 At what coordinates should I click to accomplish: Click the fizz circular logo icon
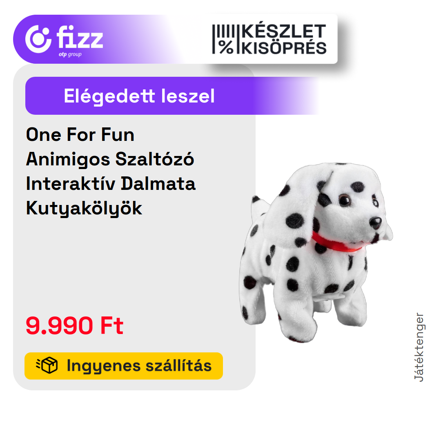[38, 39]
